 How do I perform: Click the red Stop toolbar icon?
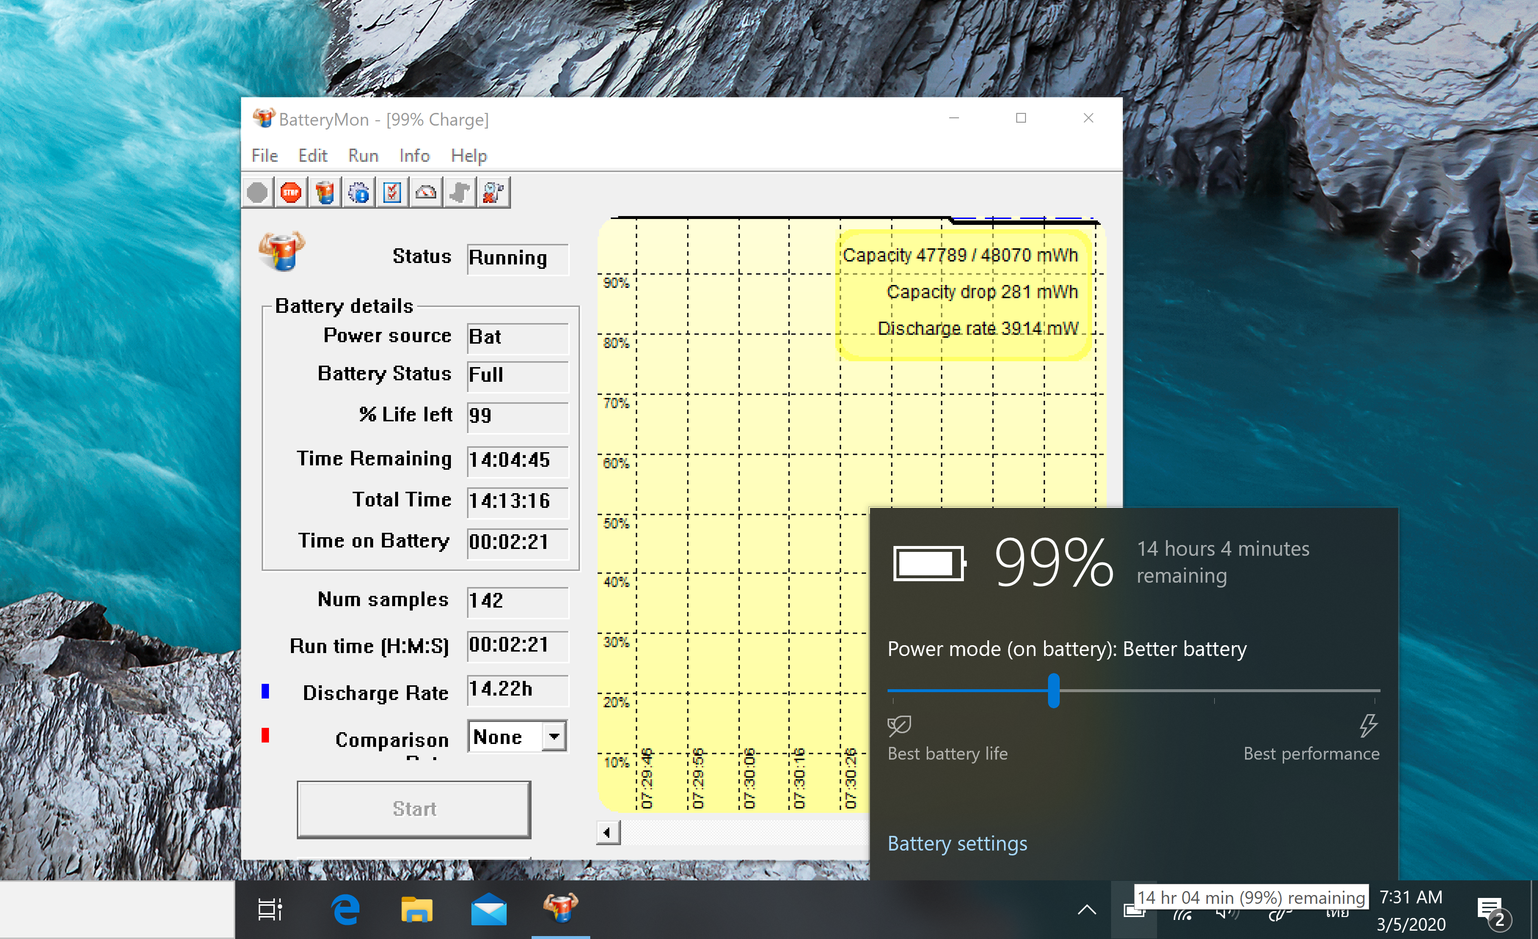click(291, 192)
